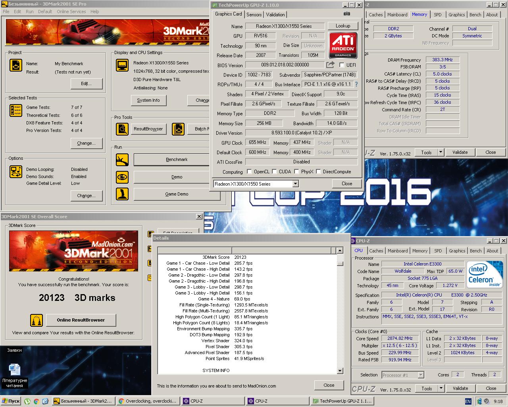Click the magnifier icon beside ResultBrowser
The height and width of the screenshot is (407, 508).
pyautogui.click(x=122, y=129)
